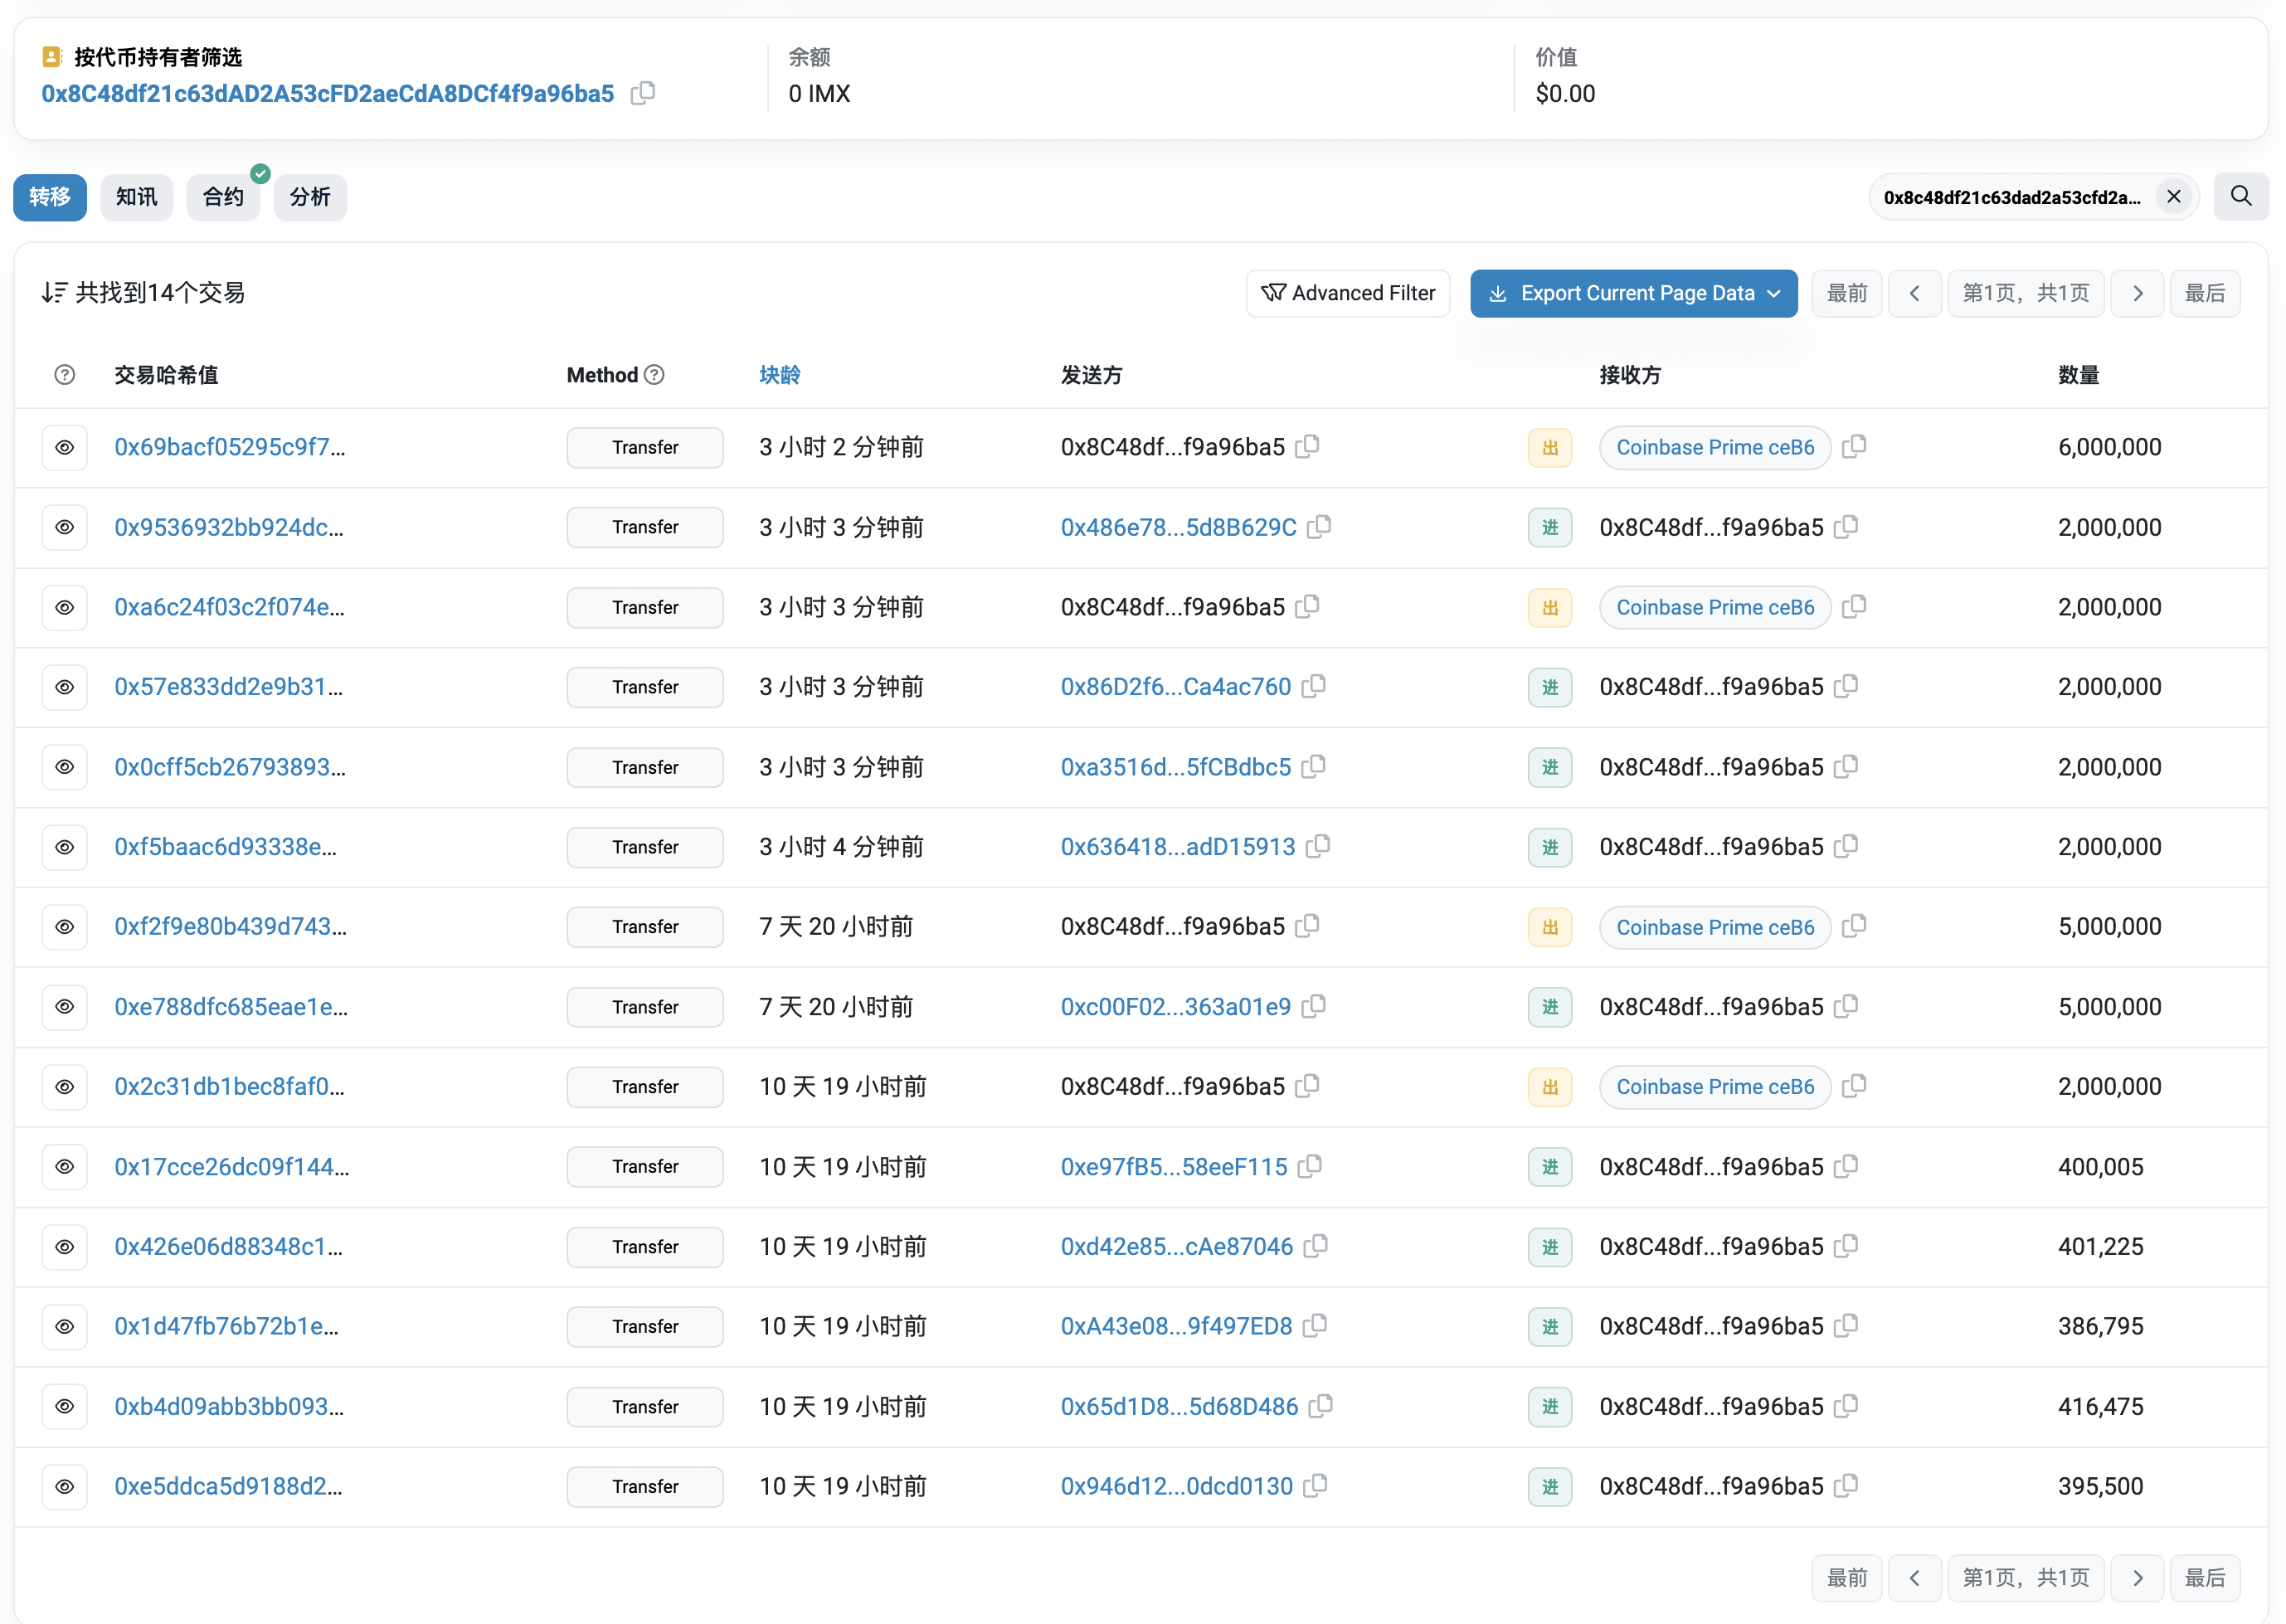Copy the filtered holder address at page top
This screenshot has height=1624, width=2286.
coord(643,93)
